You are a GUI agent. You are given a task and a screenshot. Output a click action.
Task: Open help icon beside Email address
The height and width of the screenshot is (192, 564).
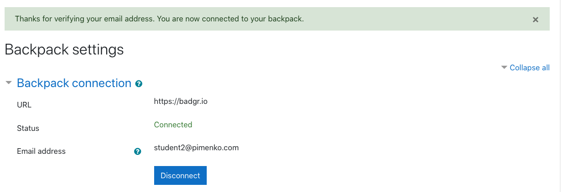[x=137, y=151]
